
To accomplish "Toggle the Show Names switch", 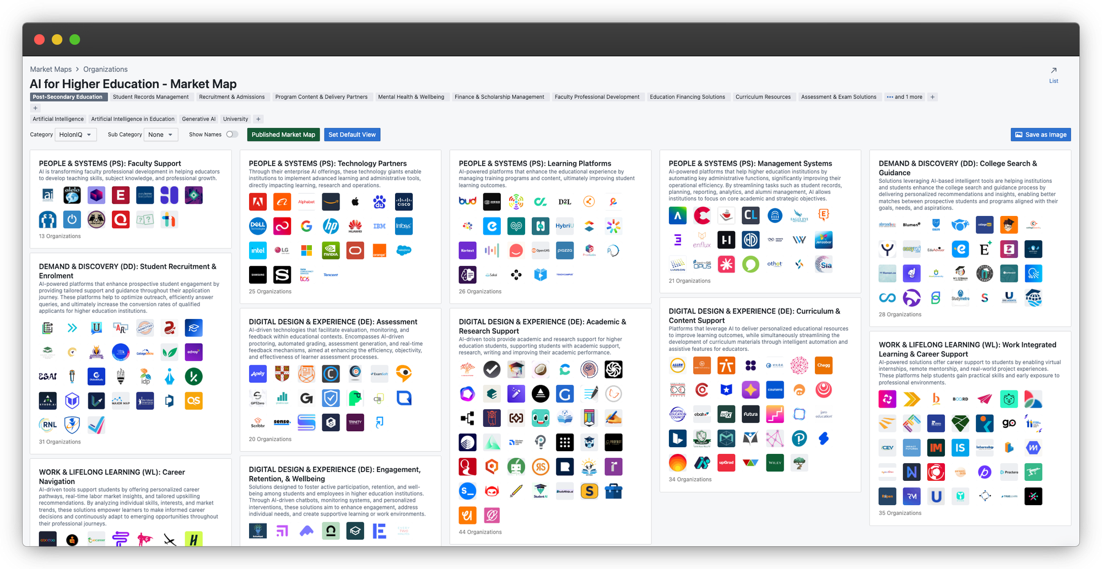I will [232, 134].
